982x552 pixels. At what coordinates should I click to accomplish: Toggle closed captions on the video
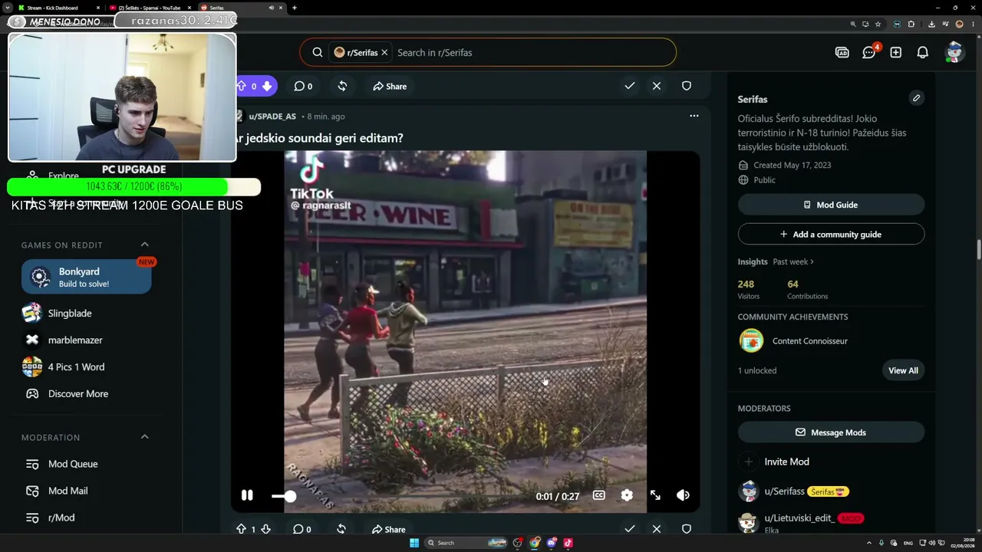coord(598,495)
